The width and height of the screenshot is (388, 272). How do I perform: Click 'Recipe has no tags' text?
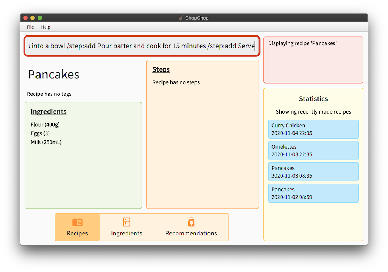(49, 94)
